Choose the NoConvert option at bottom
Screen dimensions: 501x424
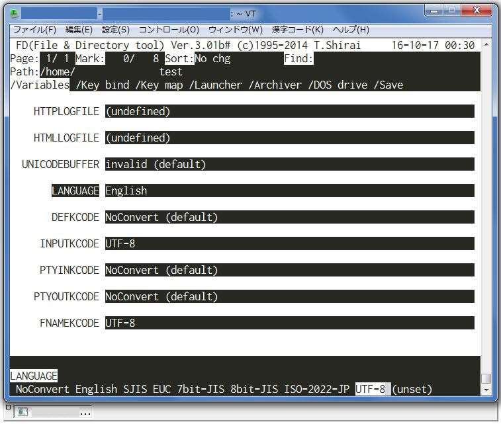coord(42,389)
